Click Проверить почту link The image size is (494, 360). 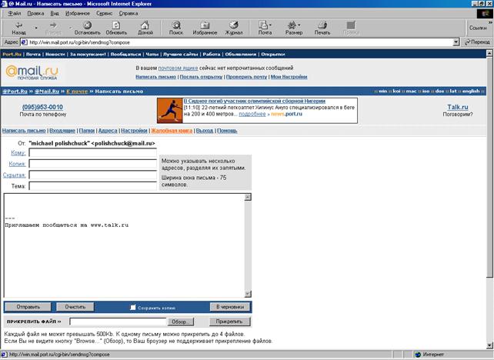246,76
